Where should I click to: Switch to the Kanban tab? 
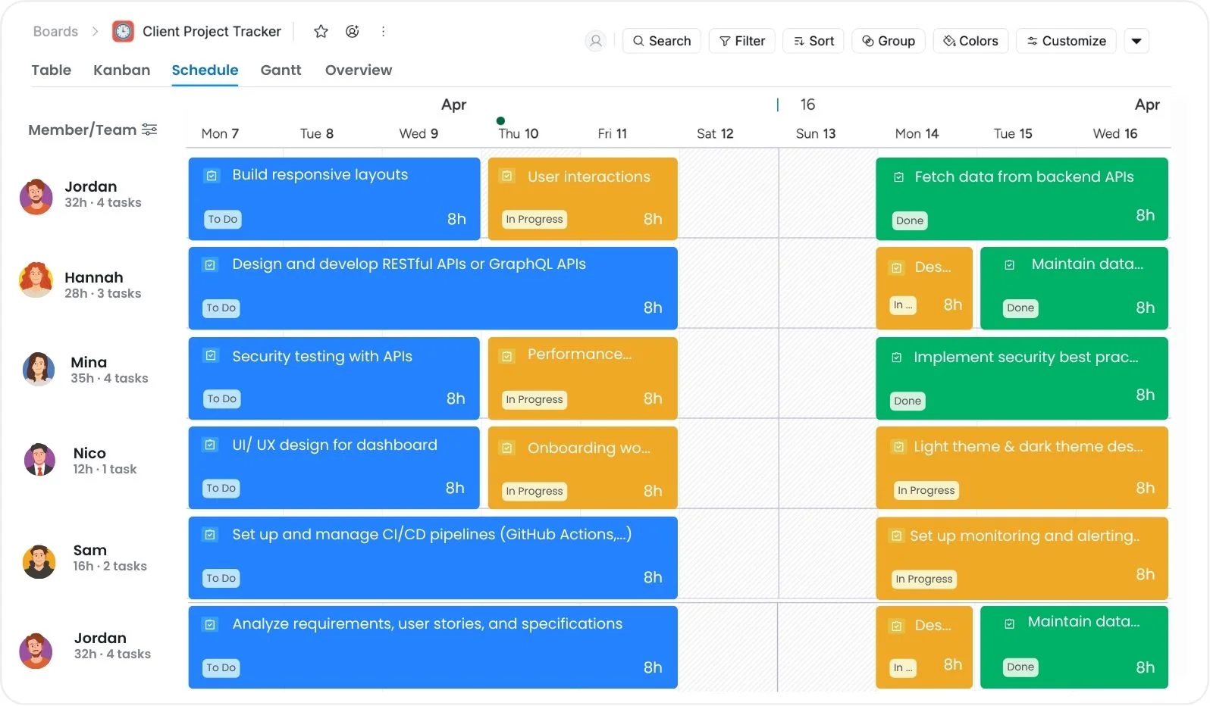(x=121, y=70)
